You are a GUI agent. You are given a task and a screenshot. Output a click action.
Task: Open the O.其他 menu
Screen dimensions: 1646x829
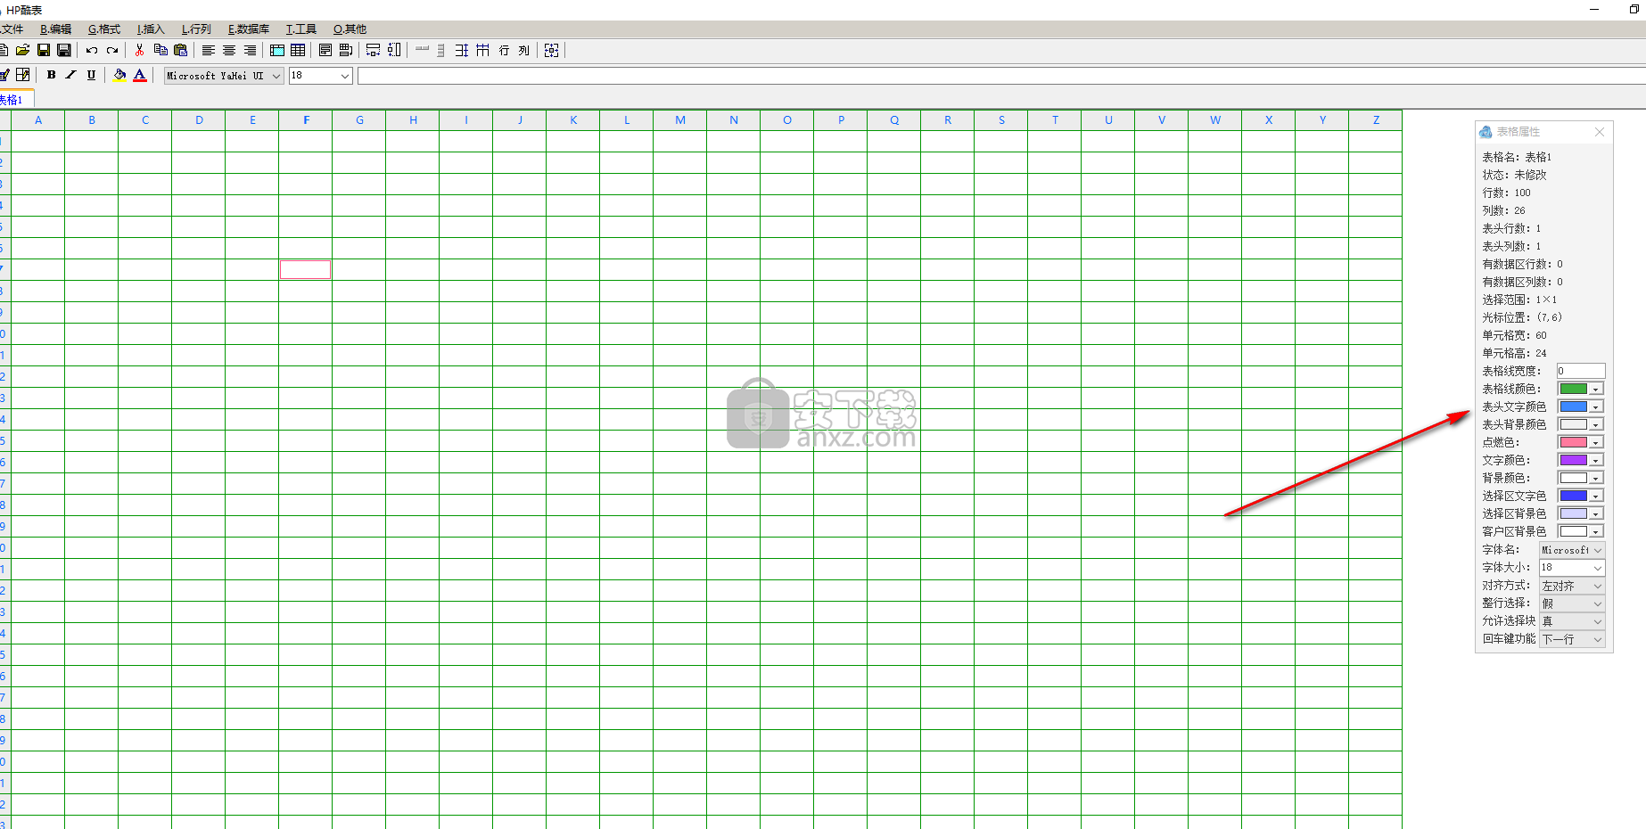(350, 29)
